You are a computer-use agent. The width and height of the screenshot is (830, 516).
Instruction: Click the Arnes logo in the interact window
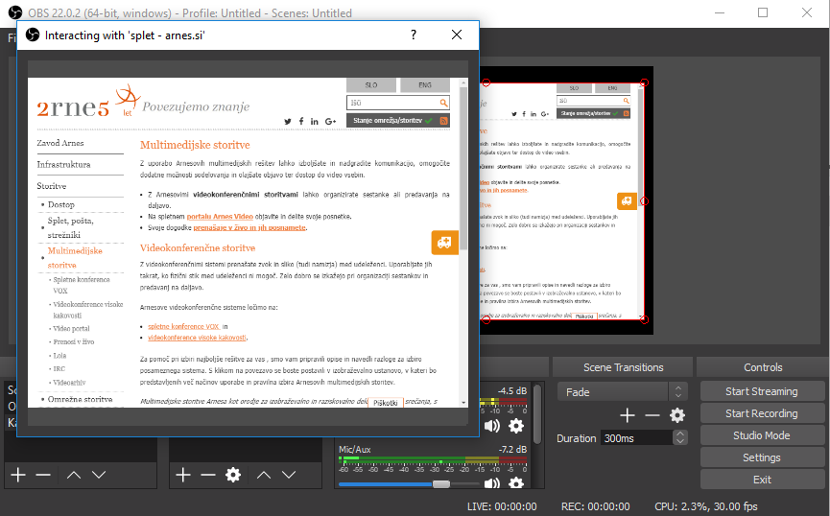[x=88, y=102]
